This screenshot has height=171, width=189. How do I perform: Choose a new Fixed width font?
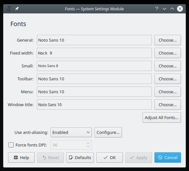pyautogui.click(x=168, y=53)
